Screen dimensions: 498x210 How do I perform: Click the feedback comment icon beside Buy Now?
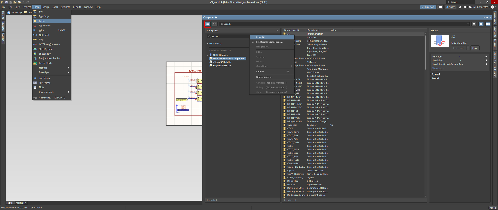point(440,7)
